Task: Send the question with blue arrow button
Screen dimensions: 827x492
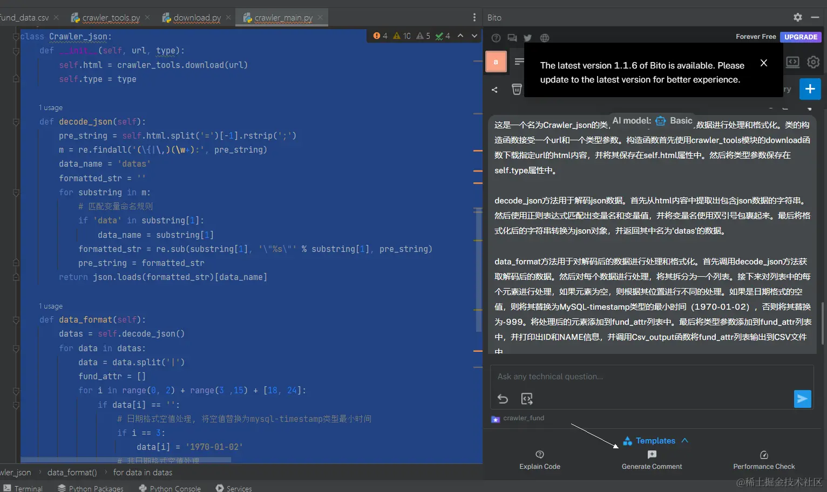Action: point(802,399)
